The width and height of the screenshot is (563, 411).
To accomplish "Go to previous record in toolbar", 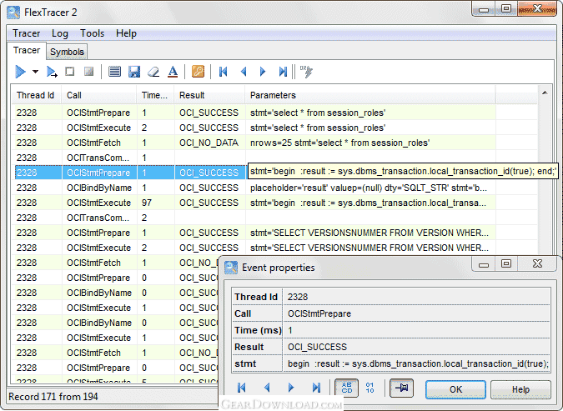I will 244,72.
